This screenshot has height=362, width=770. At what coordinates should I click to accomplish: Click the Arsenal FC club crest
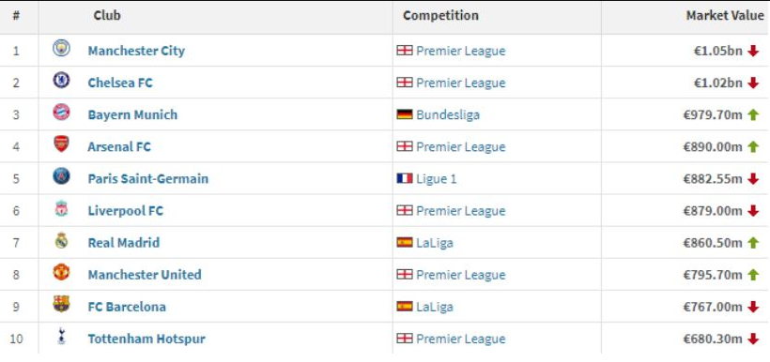[61, 144]
